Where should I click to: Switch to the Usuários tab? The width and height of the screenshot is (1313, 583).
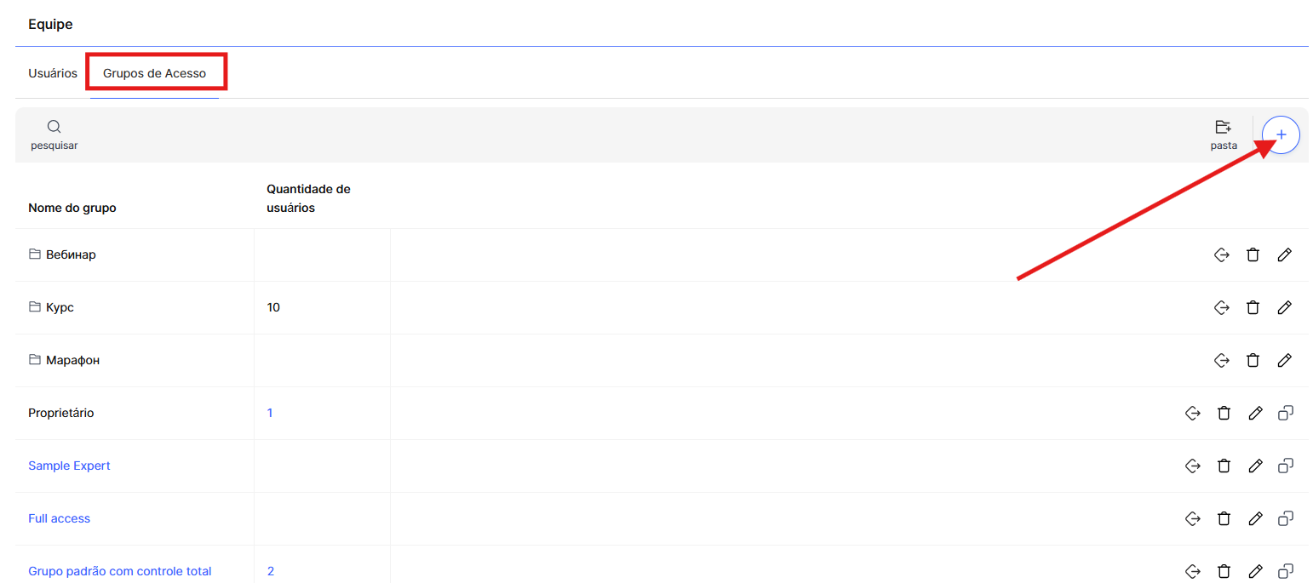point(53,73)
